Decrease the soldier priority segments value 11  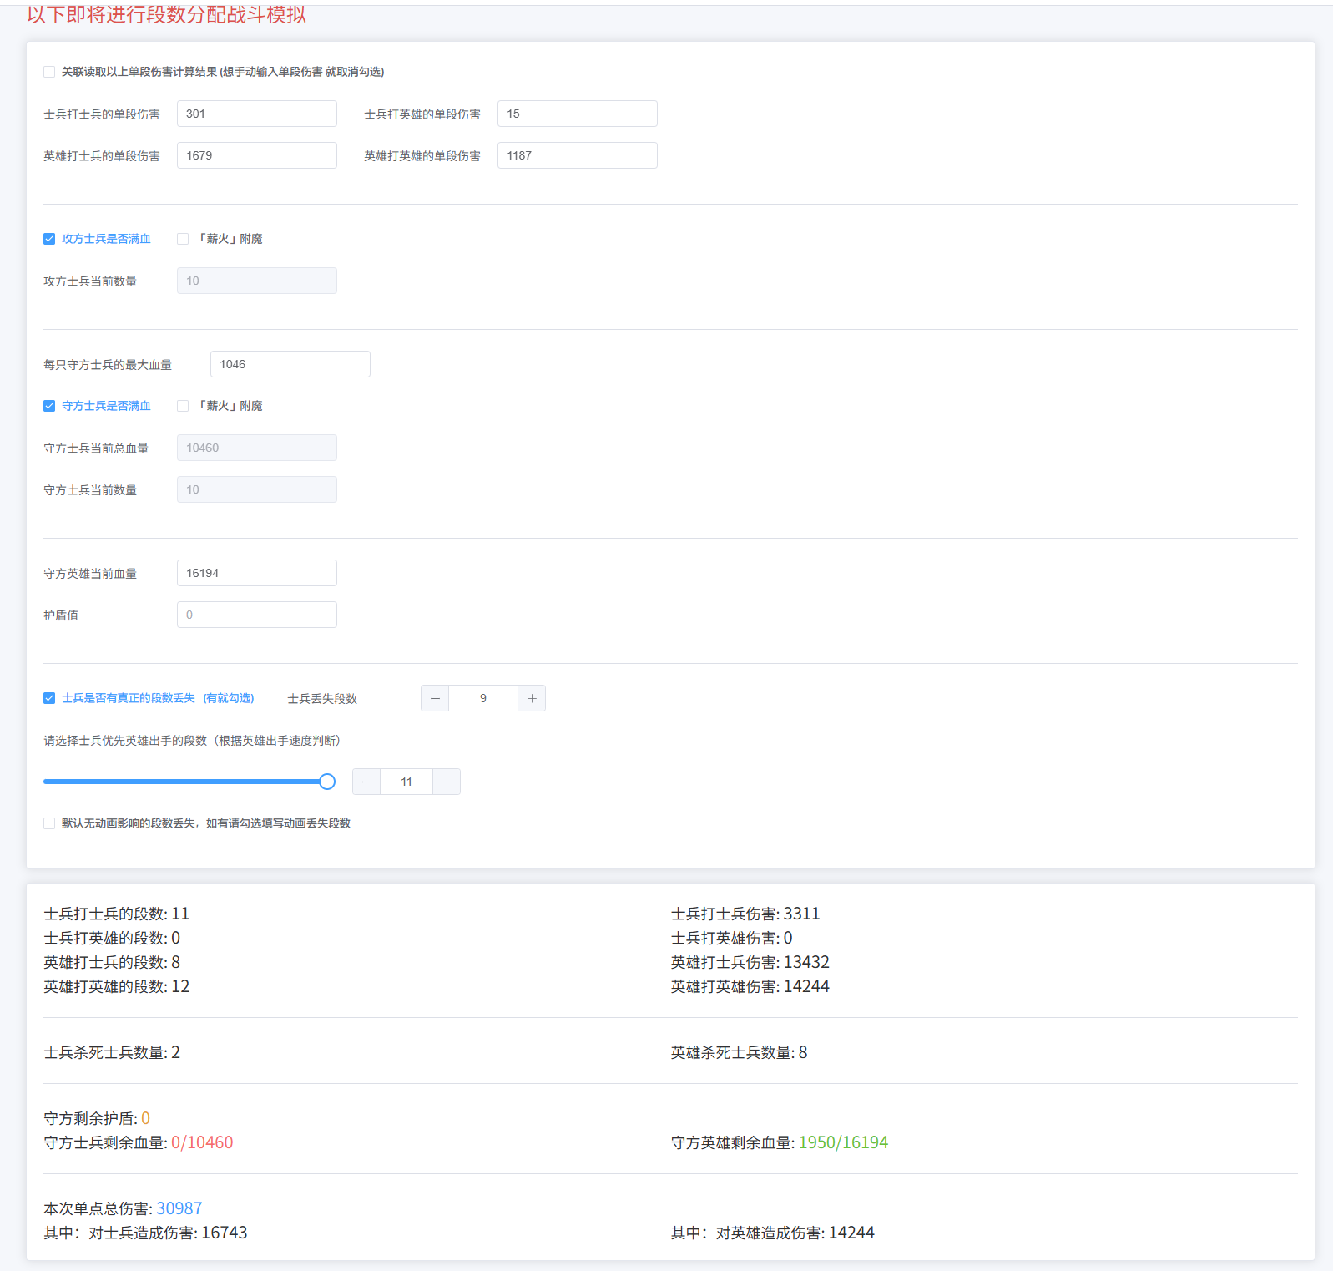[x=366, y=782]
